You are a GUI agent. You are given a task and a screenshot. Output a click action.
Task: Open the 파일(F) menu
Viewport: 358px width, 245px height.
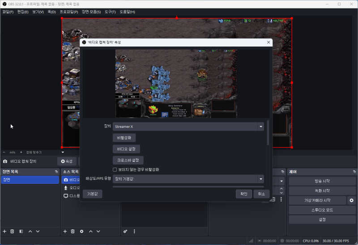pos(8,12)
